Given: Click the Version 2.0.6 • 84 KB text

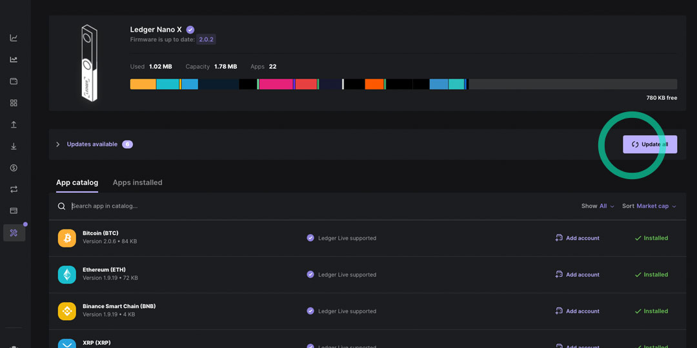Looking at the screenshot, I should 110,242.
